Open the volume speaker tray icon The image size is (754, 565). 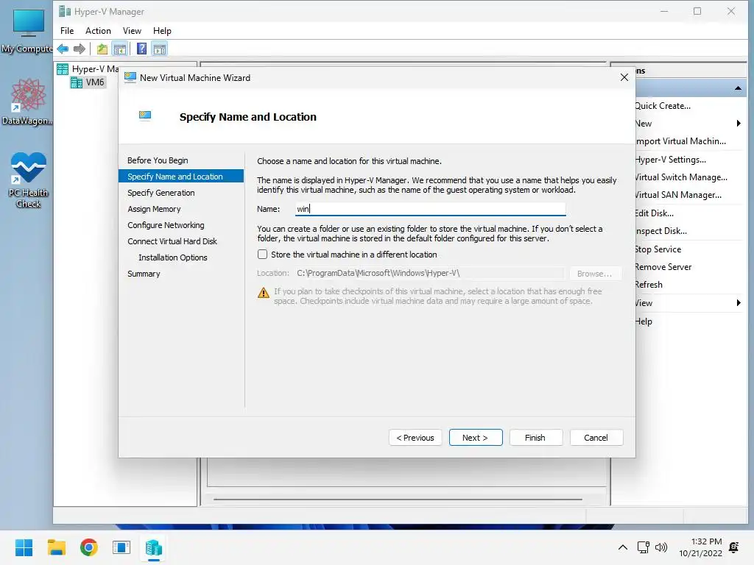click(661, 547)
